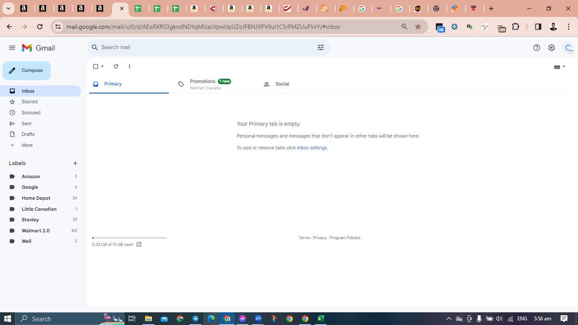Switch to the UPS browser tab
Screen dimensions: 578x325
418,8
